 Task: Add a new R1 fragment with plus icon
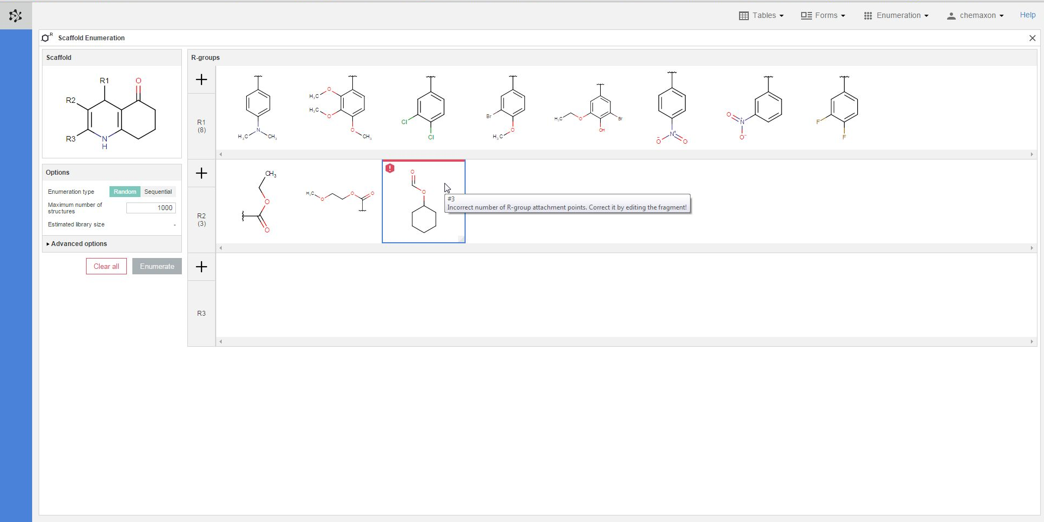(x=202, y=79)
